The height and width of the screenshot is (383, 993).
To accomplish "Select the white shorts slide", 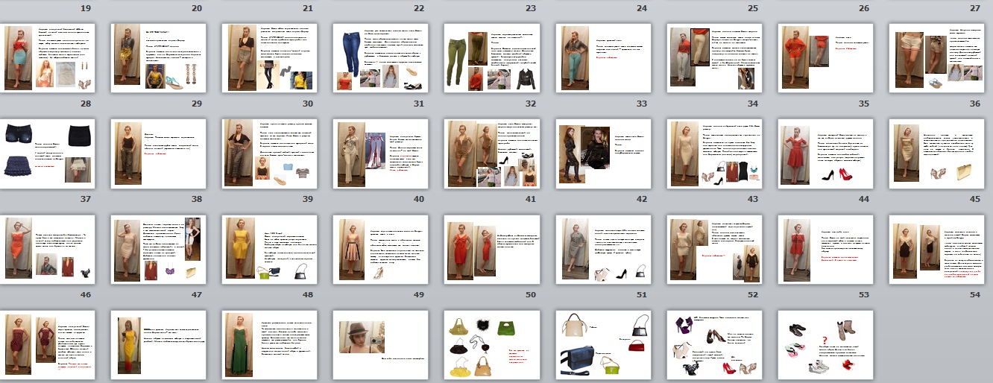I will (937, 57).
